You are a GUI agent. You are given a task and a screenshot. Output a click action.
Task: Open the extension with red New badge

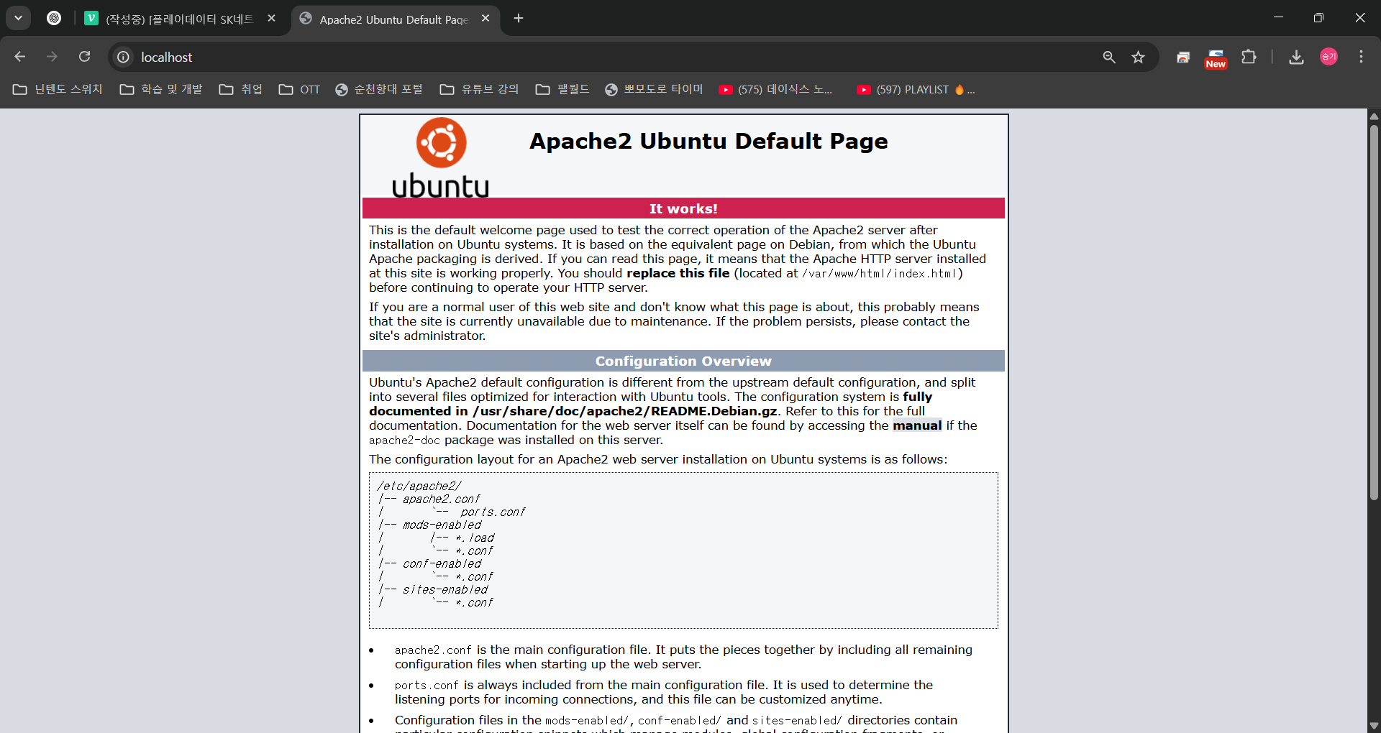[1216, 58]
